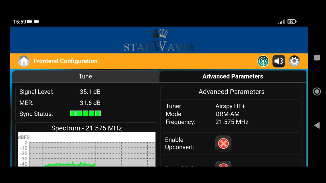326x183 pixels.
Task: Tap the speaker volume icon
Action: pos(279,61)
